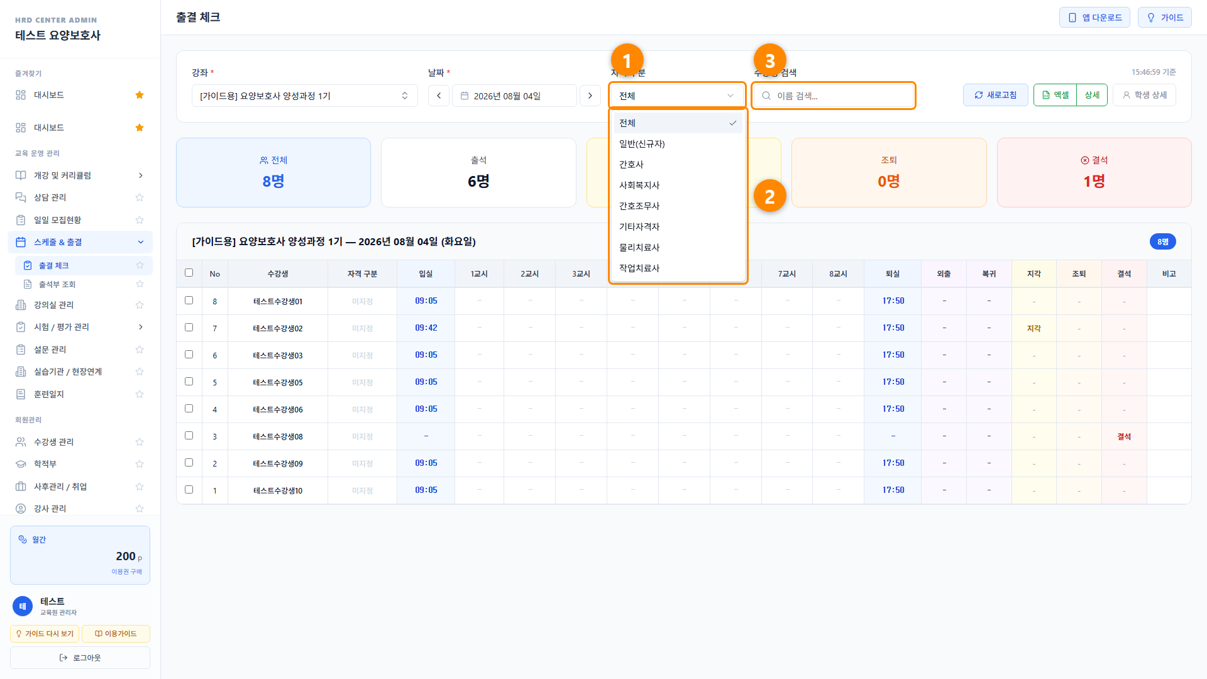Check the row for 테스트수강생02
This screenshot has width=1207, height=679.
189,328
